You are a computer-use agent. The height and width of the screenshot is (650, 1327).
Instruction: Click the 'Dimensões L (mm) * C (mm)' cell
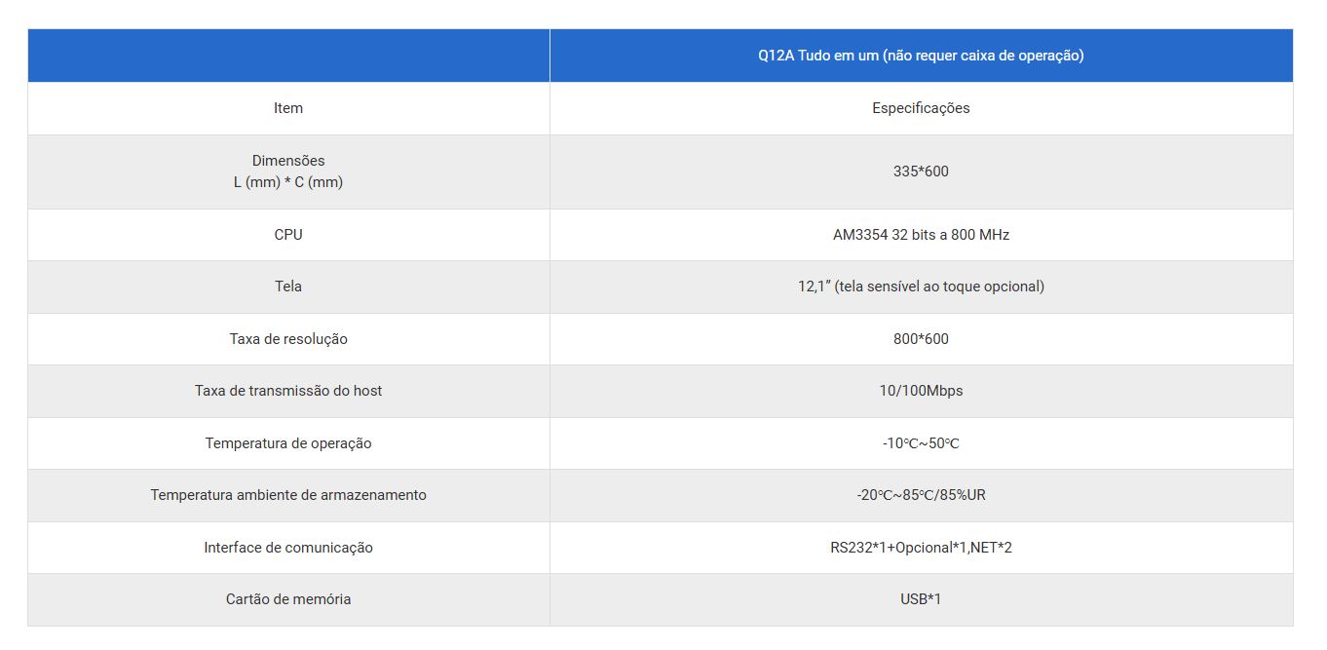pos(288,172)
